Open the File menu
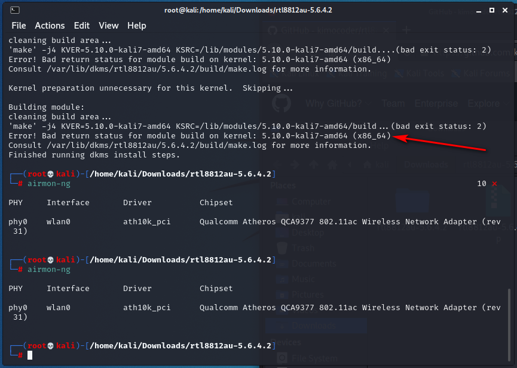This screenshot has height=368, width=517. (x=19, y=26)
